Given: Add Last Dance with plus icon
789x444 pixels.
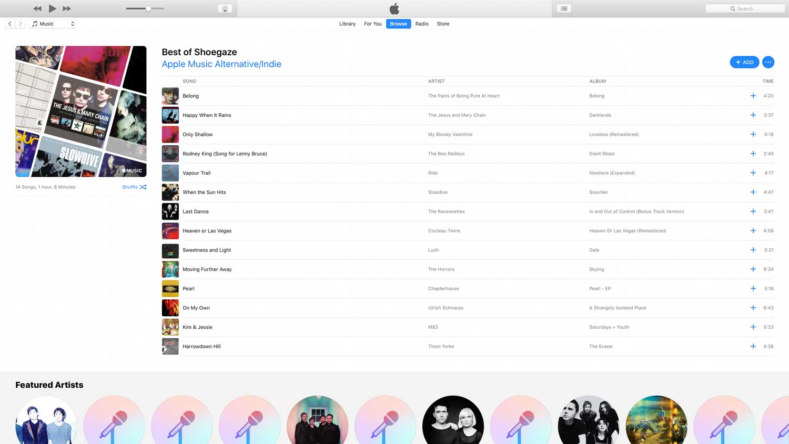Looking at the screenshot, I should (x=753, y=211).
